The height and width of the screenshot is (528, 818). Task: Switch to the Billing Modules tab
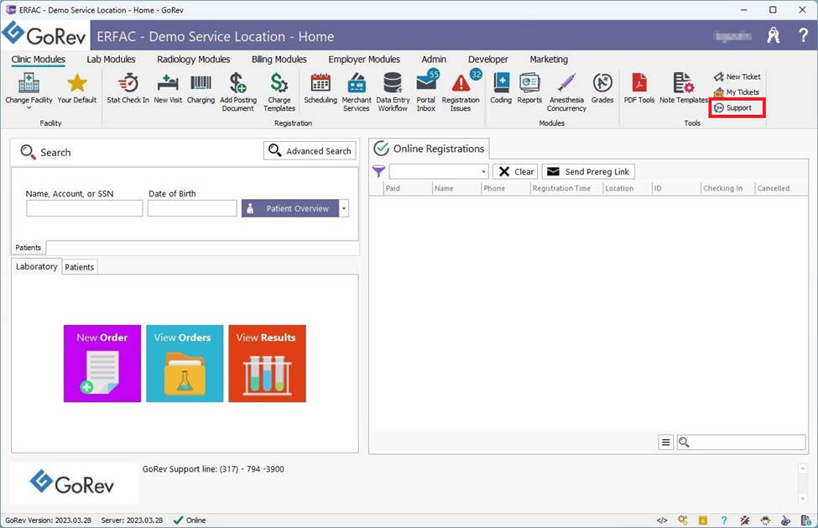click(279, 60)
